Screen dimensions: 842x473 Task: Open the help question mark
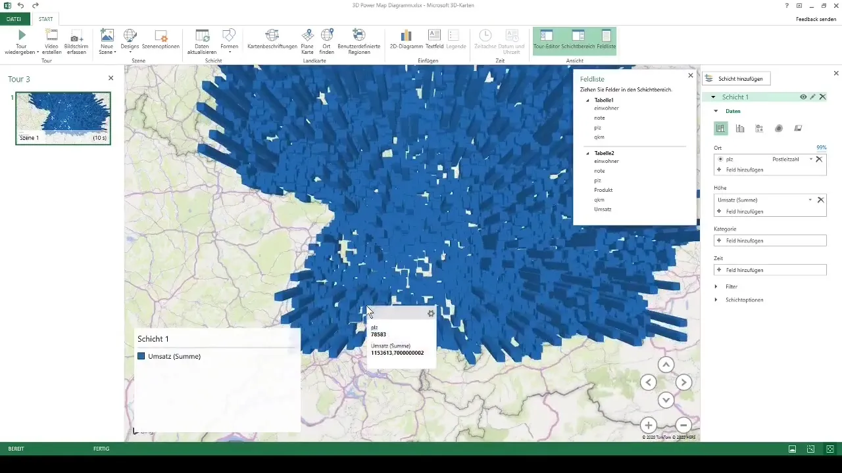pos(787,5)
